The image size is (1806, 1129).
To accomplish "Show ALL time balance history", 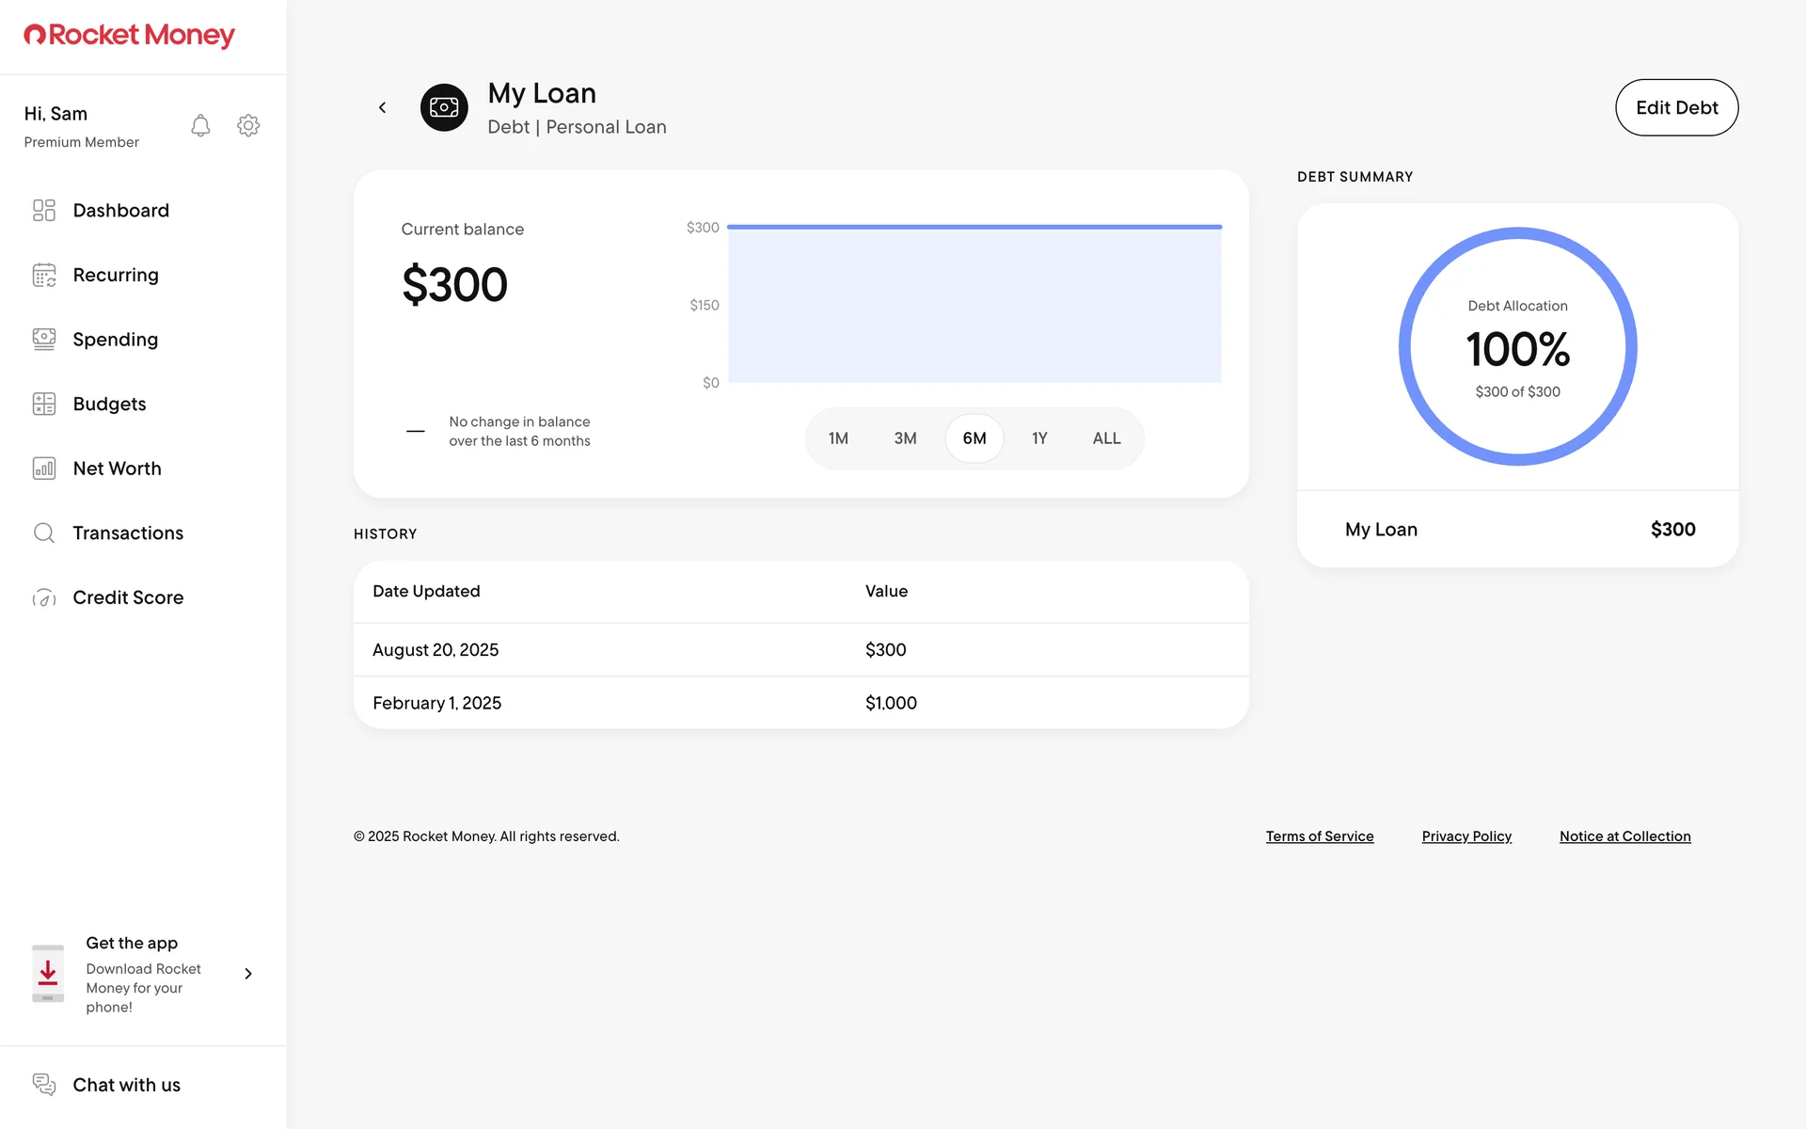I will click(x=1106, y=438).
